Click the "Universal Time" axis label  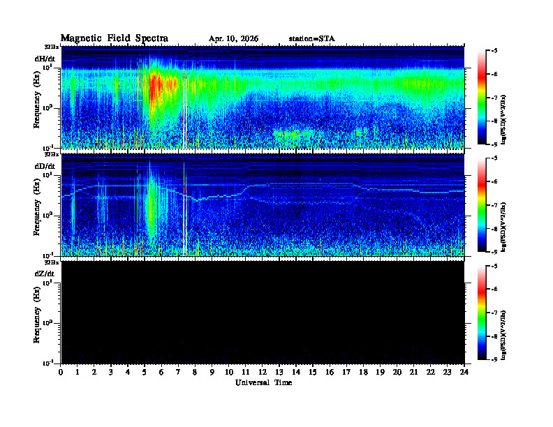click(x=263, y=382)
